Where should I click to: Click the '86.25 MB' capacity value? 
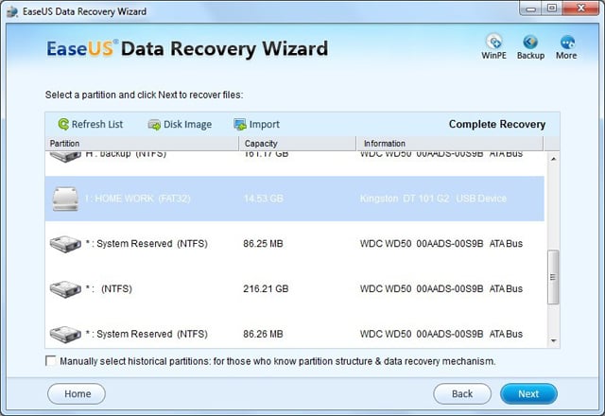click(263, 244)
